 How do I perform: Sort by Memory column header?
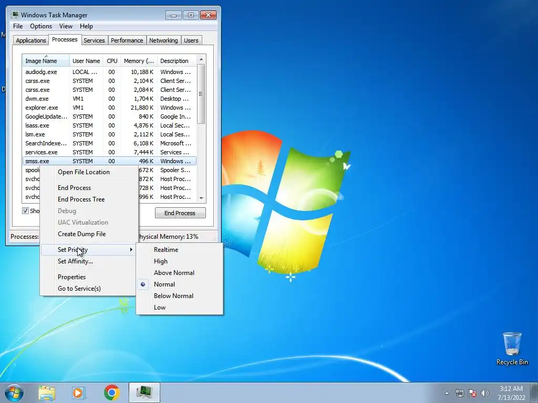pyautogui.click(x=139, y=61)
